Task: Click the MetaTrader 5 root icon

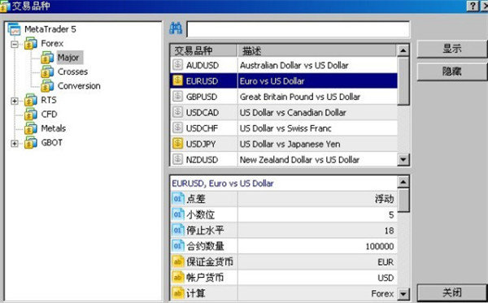Action: (15, 29)
